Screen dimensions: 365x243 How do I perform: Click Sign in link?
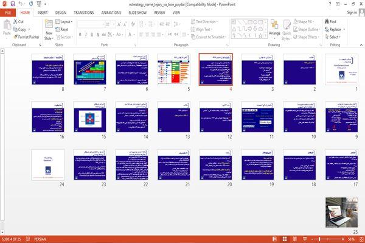coord(352,13)
